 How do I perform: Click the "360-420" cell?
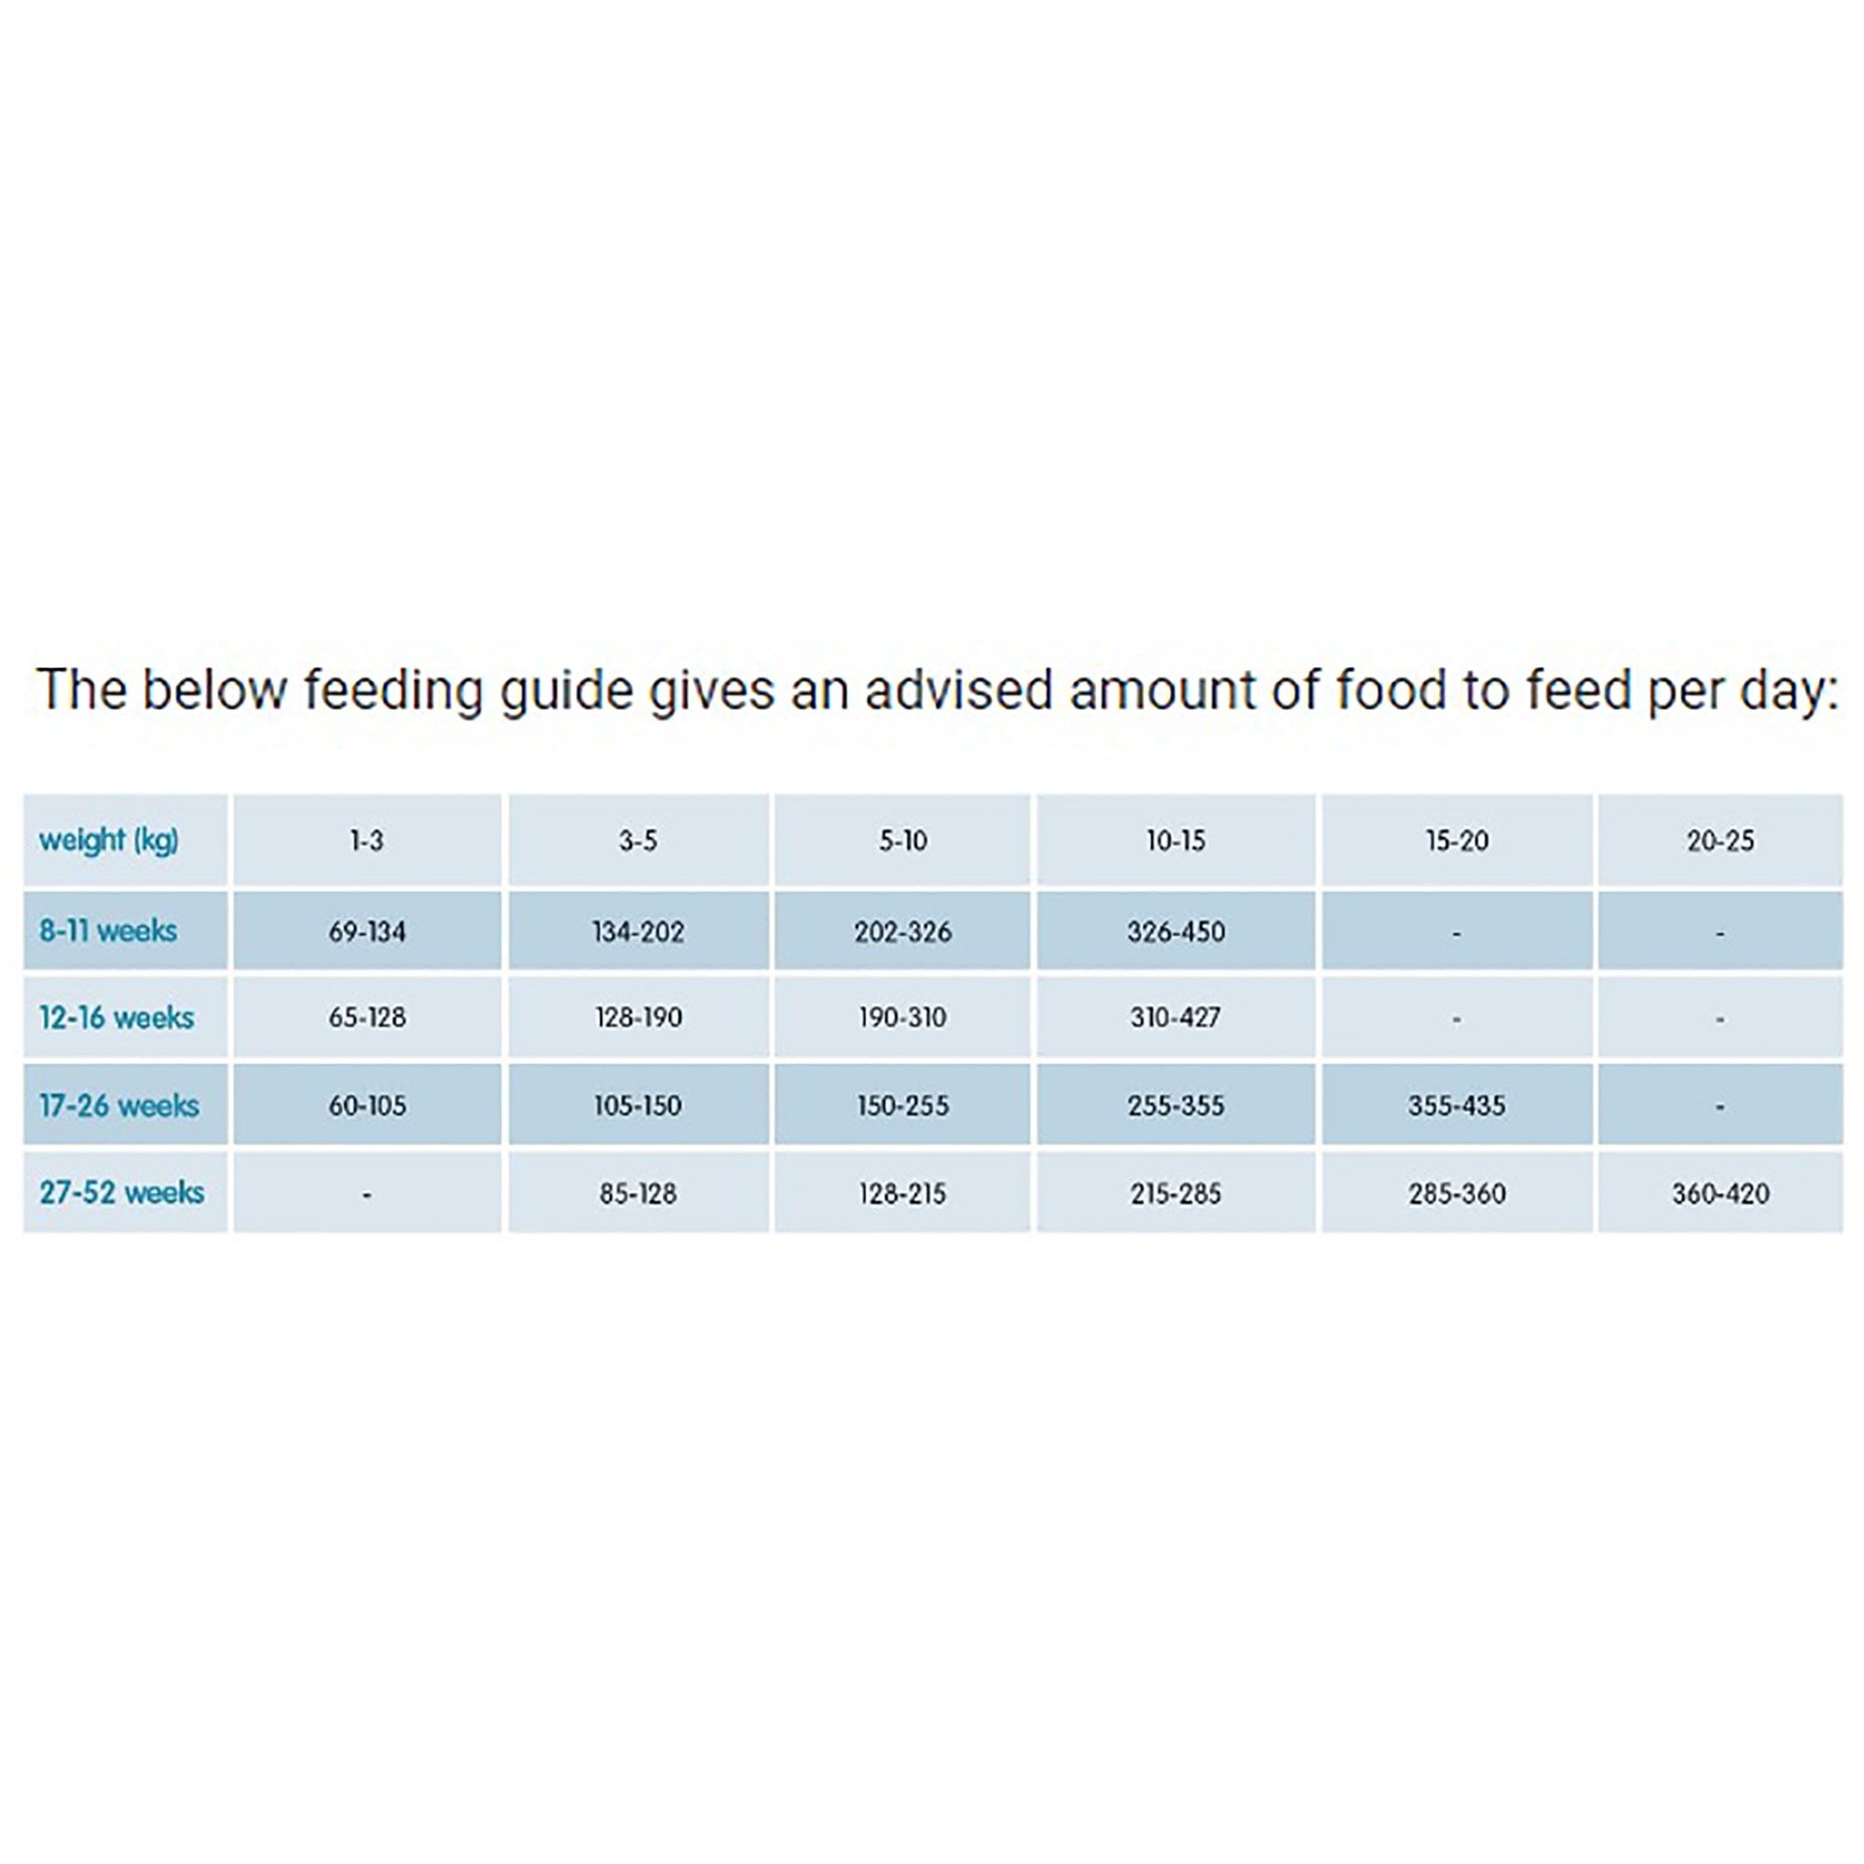tap(1720, 1195)
